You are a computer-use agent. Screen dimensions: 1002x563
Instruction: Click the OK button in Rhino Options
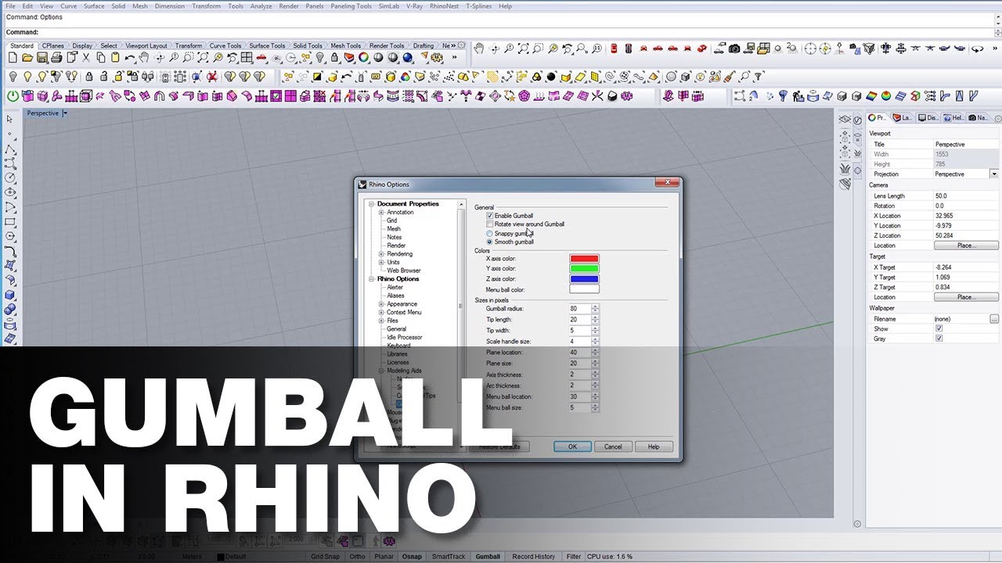pyautogui.click(x=572, y=446)
